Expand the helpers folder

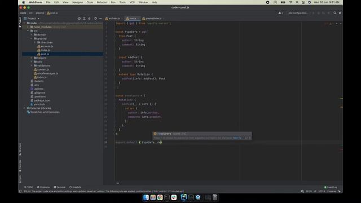coord(32,58)
